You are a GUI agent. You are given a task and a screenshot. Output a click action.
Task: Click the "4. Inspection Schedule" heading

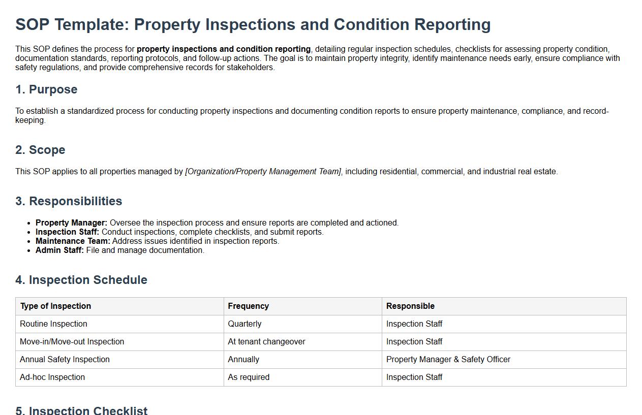point(81,280)
